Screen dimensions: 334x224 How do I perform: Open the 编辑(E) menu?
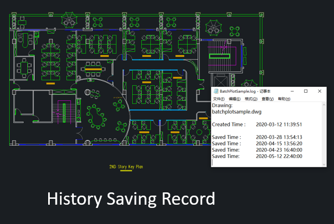[235, 99]
